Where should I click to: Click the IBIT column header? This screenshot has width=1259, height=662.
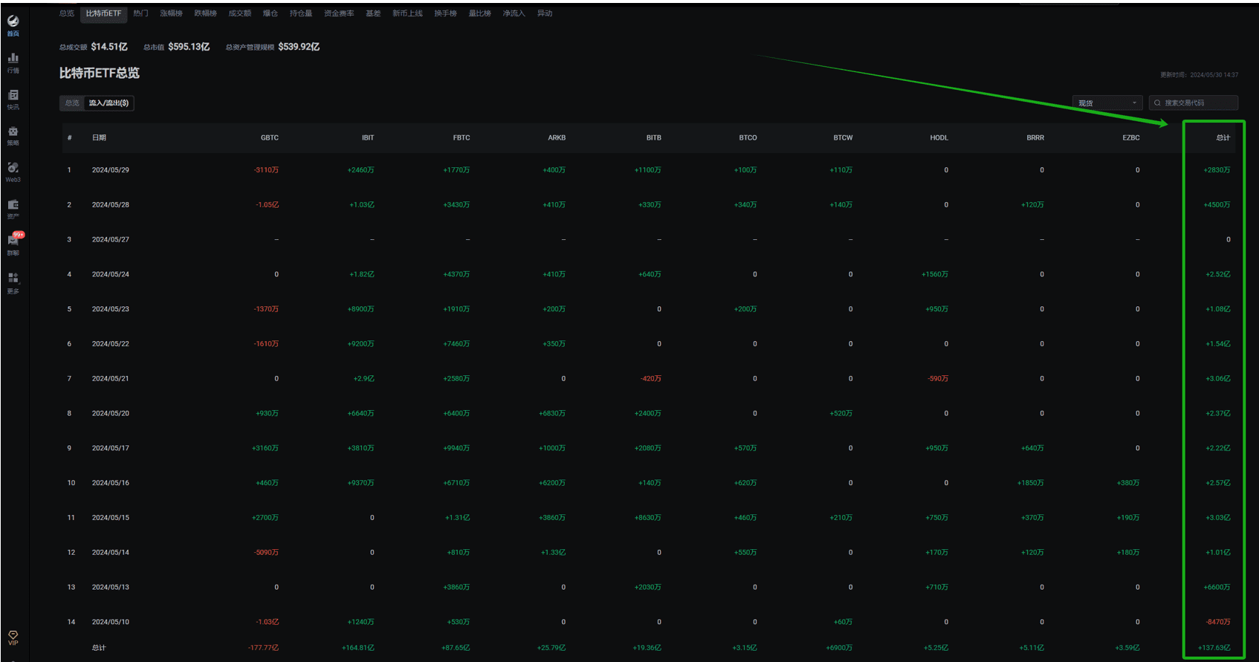click(x=368, y=137)
